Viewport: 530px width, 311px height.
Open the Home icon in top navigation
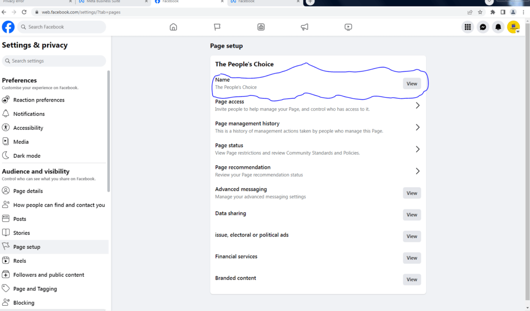click(173, 27)
